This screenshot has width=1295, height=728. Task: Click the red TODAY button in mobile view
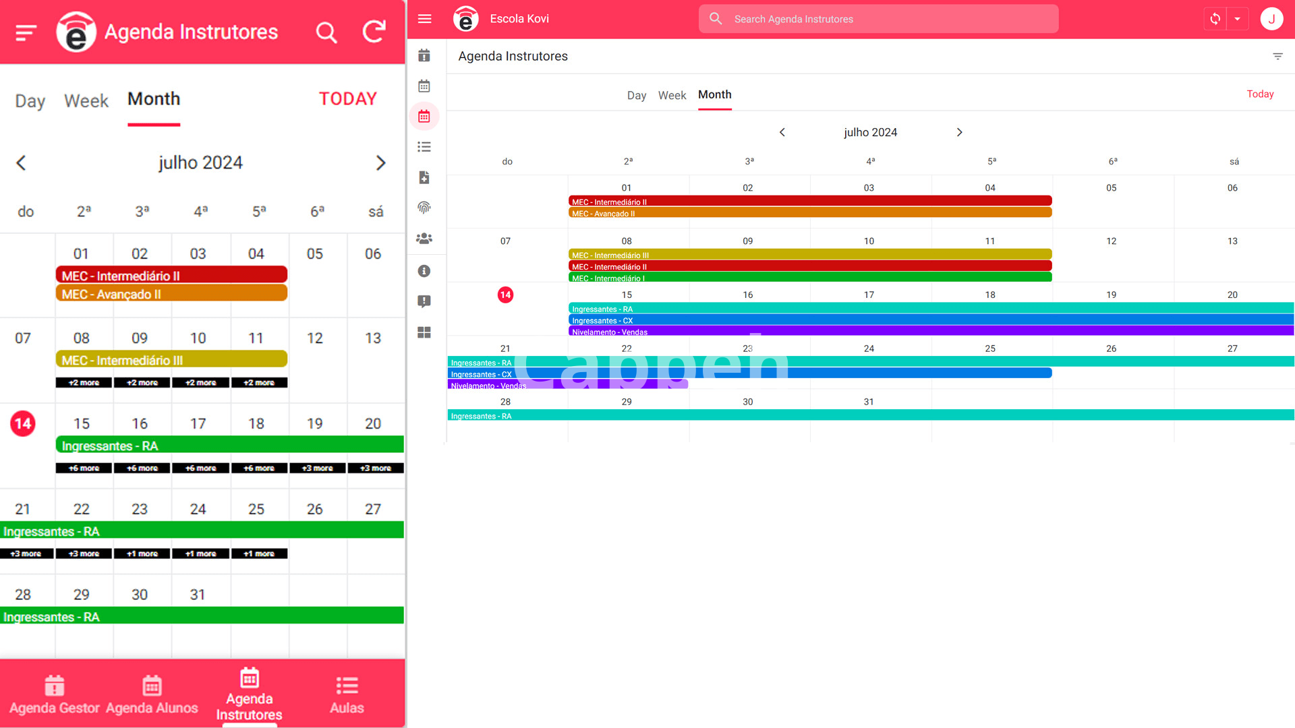[x=347, y=99]
